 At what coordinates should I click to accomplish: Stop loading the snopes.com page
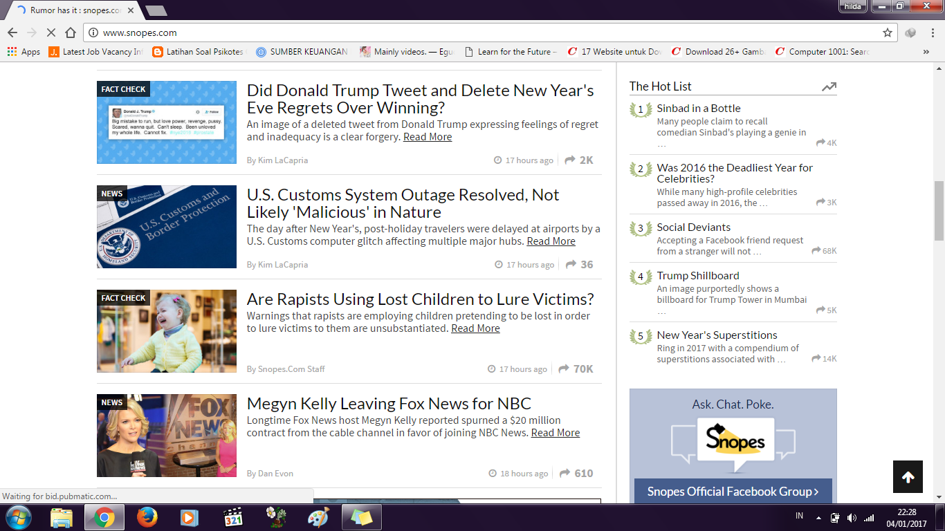coord(51,32)
